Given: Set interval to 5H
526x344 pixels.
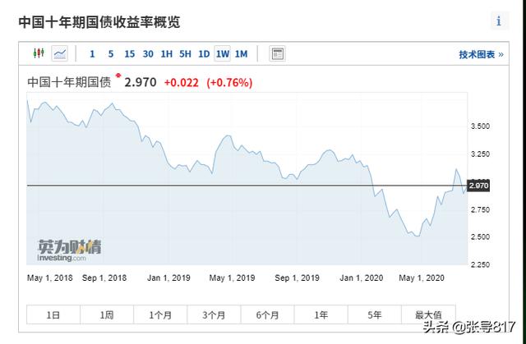Looking at the screenshot, I should coord(185,54).
